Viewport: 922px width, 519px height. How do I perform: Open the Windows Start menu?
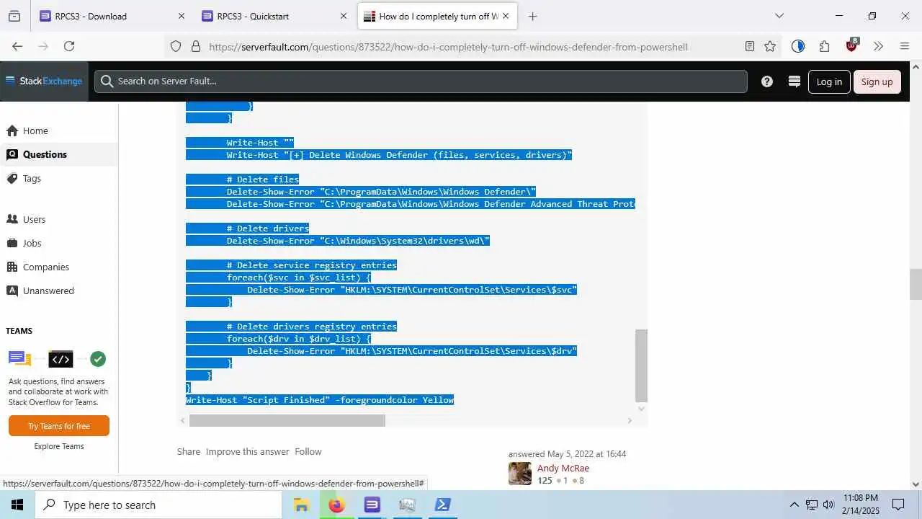tap(17, 505)
